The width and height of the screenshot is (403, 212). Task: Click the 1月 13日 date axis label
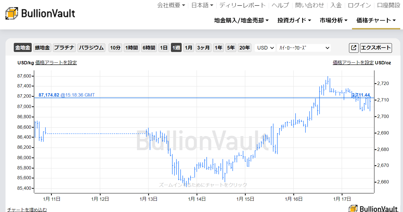tap(148, 199)
